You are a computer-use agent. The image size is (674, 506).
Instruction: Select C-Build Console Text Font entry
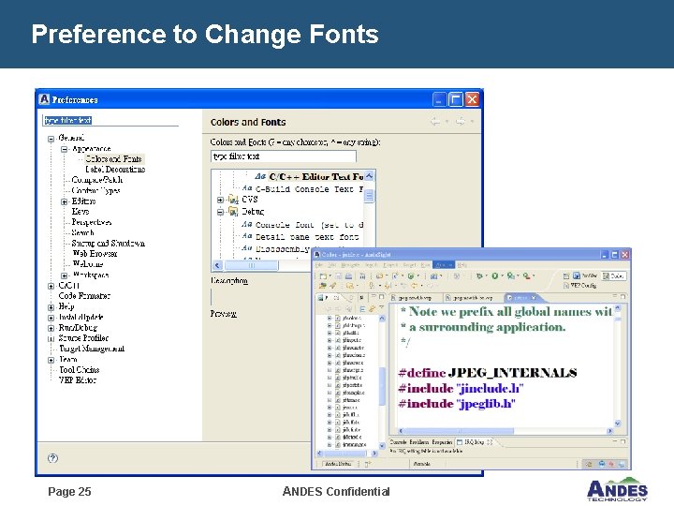(310, 189)
